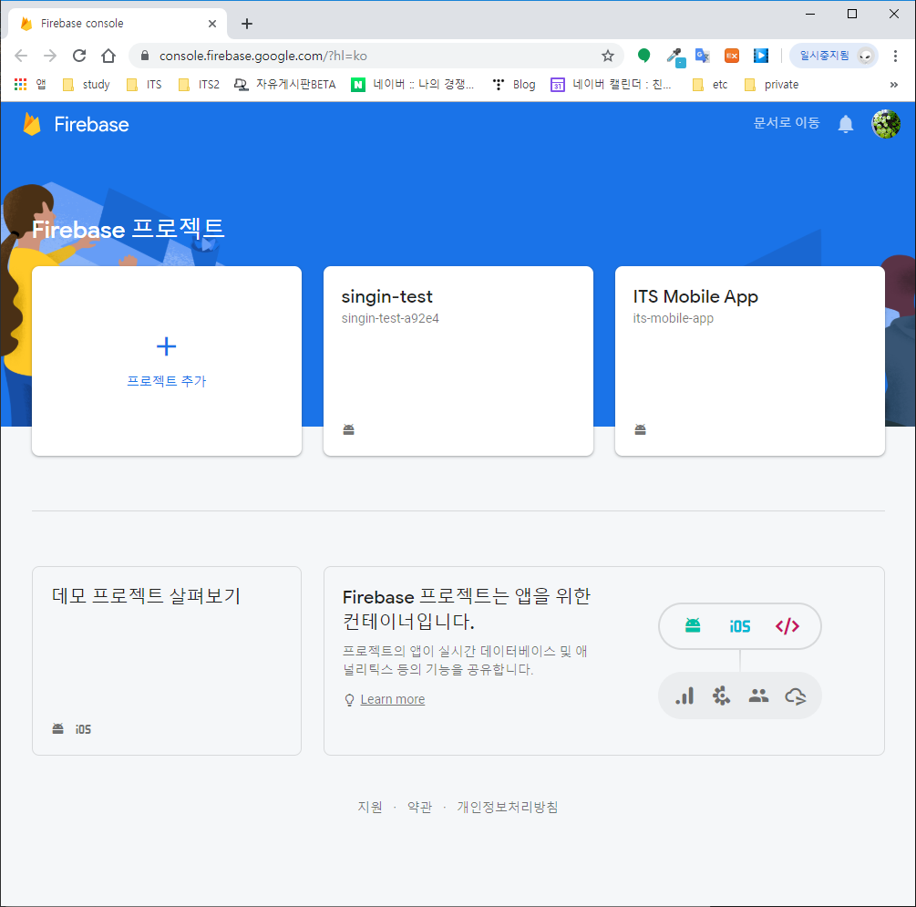Viewport: 916px width, 907px height.
Task: View site security lock info
Action: (x=145, y=56)
